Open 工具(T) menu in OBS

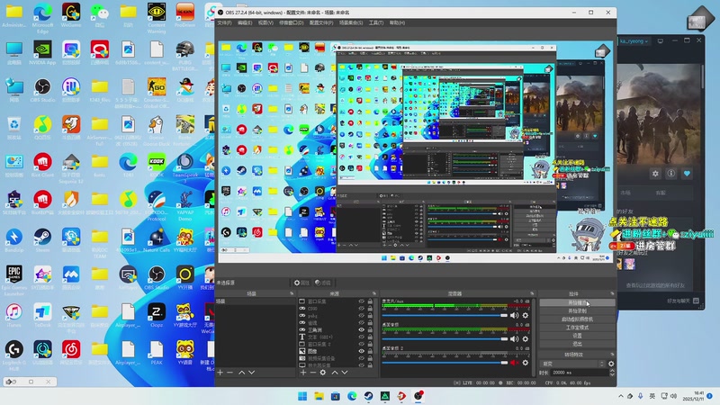(x=376, y=22)
